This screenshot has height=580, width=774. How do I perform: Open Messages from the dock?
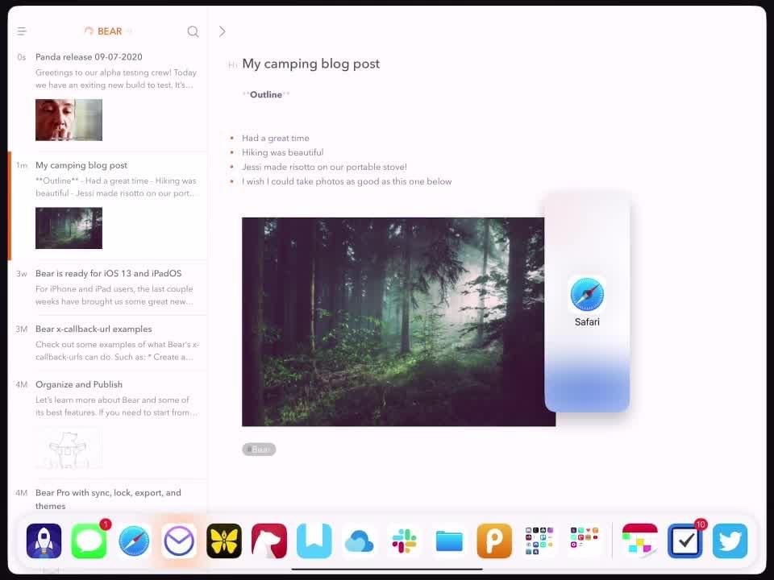tap(89, 541)
